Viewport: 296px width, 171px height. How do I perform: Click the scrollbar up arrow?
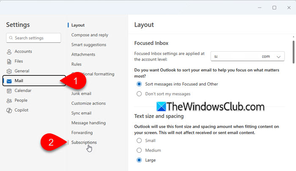tap(293, 37)
